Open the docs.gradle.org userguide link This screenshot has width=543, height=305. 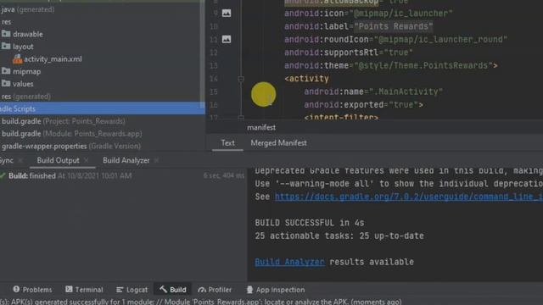[x=409, y=197]
